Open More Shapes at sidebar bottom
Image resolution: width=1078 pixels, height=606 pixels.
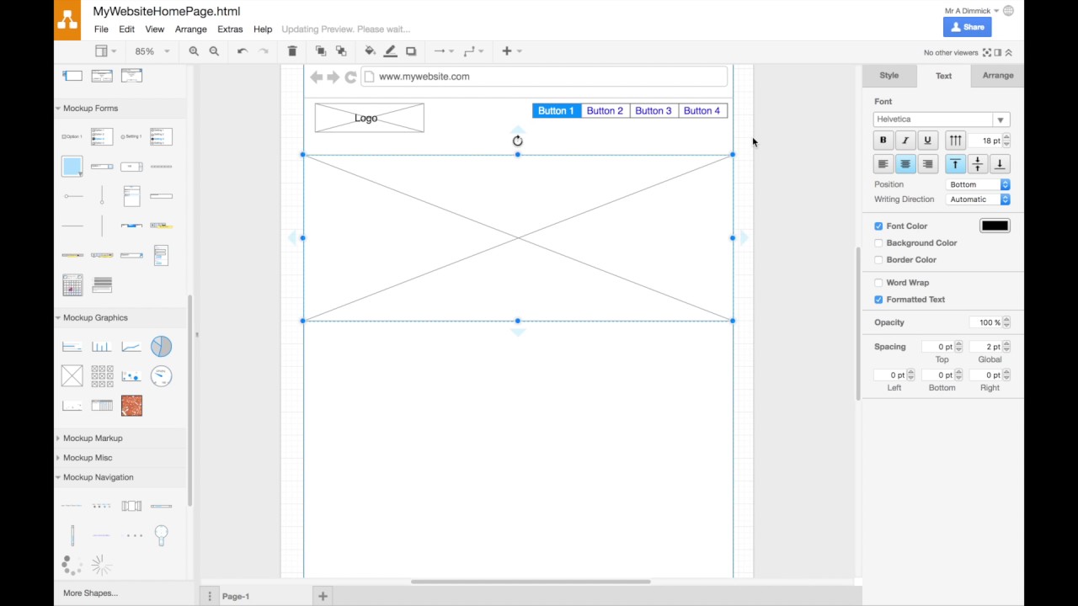(x=89, y=593)
